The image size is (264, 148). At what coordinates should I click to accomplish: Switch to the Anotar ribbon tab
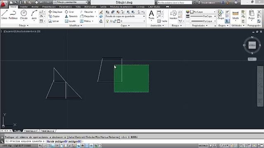[35, 7]
